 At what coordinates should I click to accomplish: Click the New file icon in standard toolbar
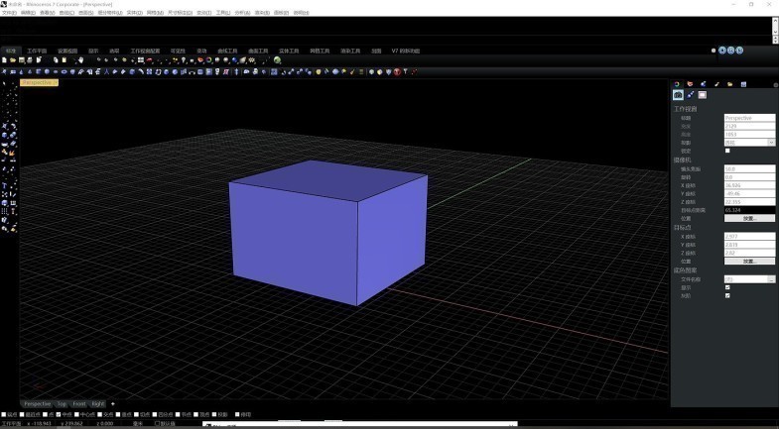[4, 60]
